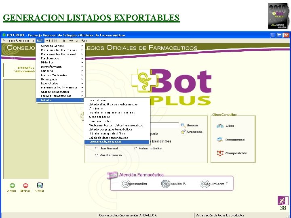Open the Ayuda menu
Image resolution: width=291 pixels, height=218 pixels.
click(73, 41)
